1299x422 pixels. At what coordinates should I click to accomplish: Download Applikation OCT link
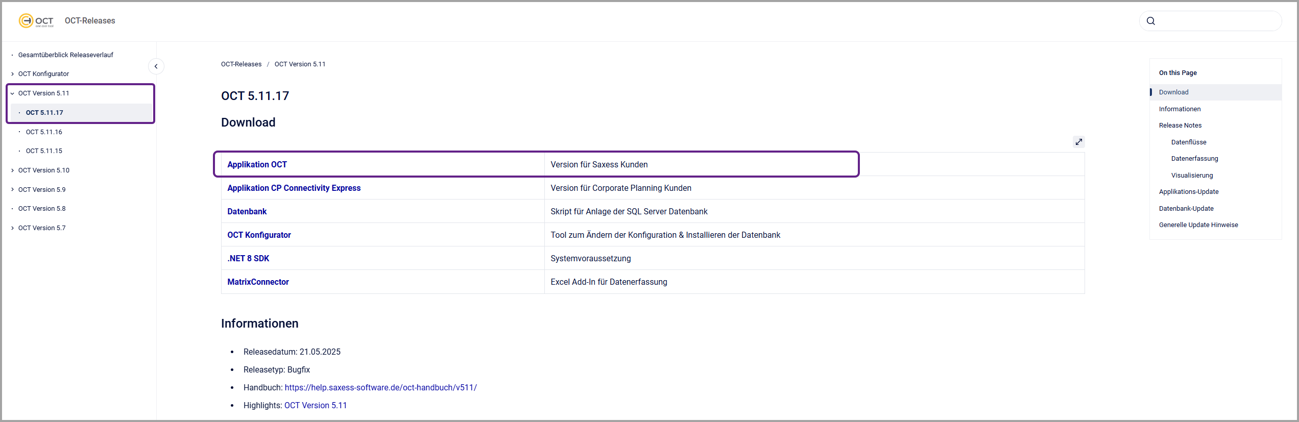257,165
